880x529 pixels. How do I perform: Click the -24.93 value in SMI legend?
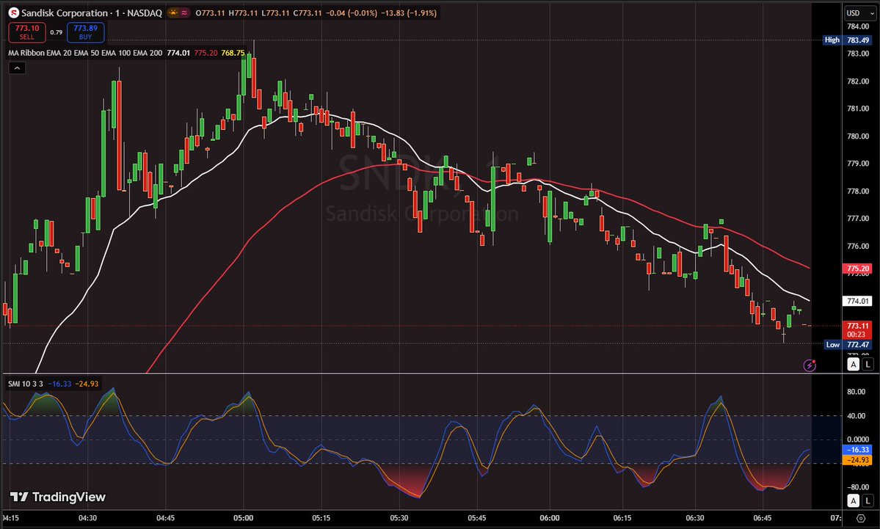[x=87, y=384]
